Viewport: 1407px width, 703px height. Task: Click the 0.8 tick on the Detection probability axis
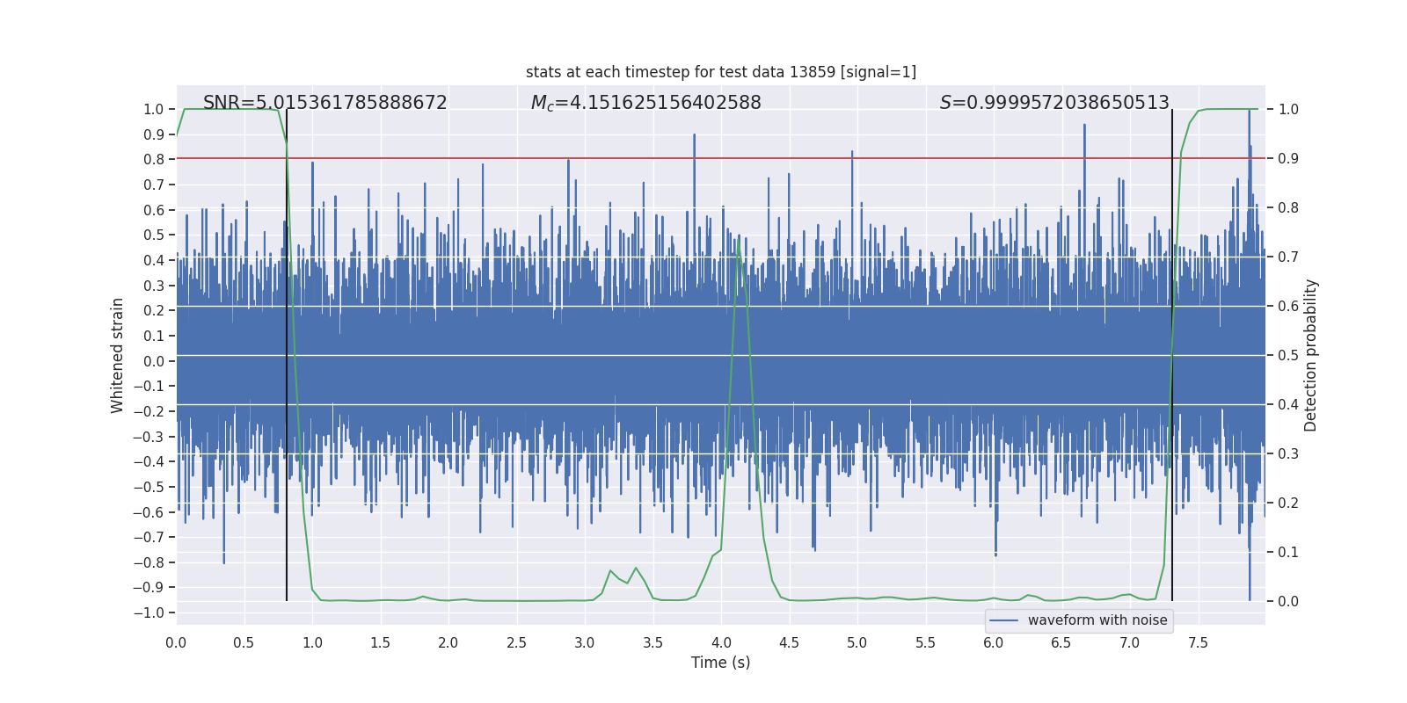point(1288,208)
